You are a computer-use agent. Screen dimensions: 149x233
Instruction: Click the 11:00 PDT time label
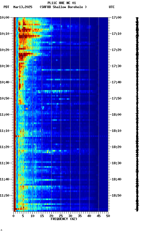click(5, 115)
